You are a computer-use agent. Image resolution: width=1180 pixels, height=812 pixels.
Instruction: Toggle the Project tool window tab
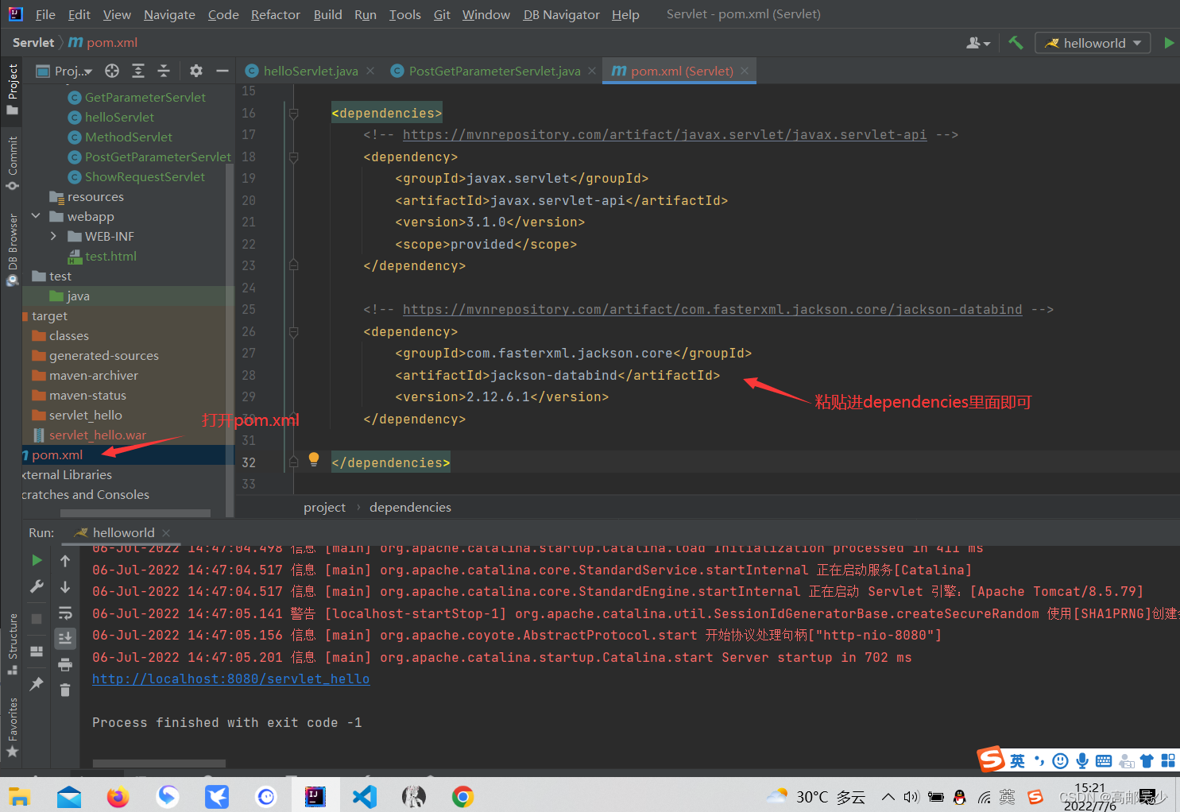click(13, 88)
